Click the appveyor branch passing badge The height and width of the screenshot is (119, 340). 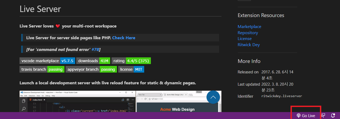click(x=91, y=69)
